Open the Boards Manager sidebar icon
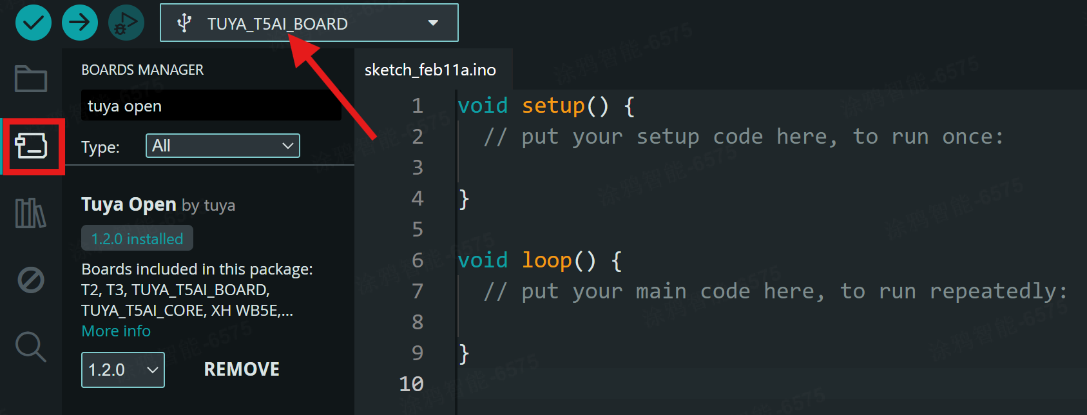 (32, 146)
